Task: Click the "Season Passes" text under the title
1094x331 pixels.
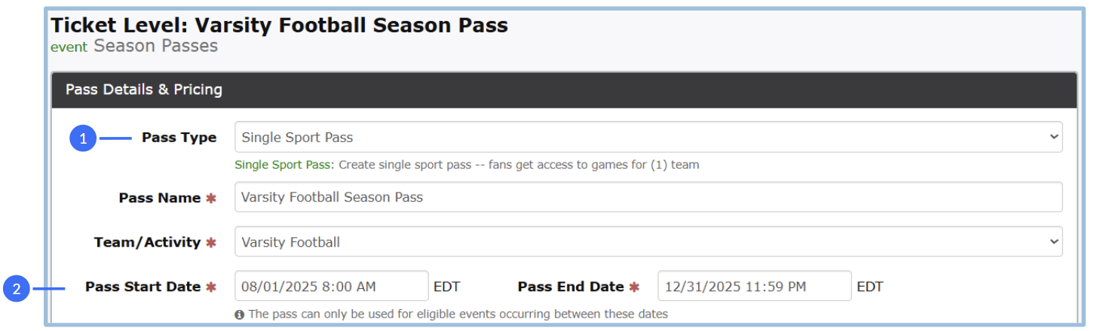Action: tap(156, 47)
